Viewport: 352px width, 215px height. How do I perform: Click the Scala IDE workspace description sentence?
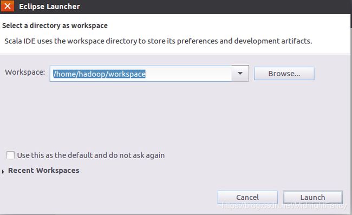point(158,41)
